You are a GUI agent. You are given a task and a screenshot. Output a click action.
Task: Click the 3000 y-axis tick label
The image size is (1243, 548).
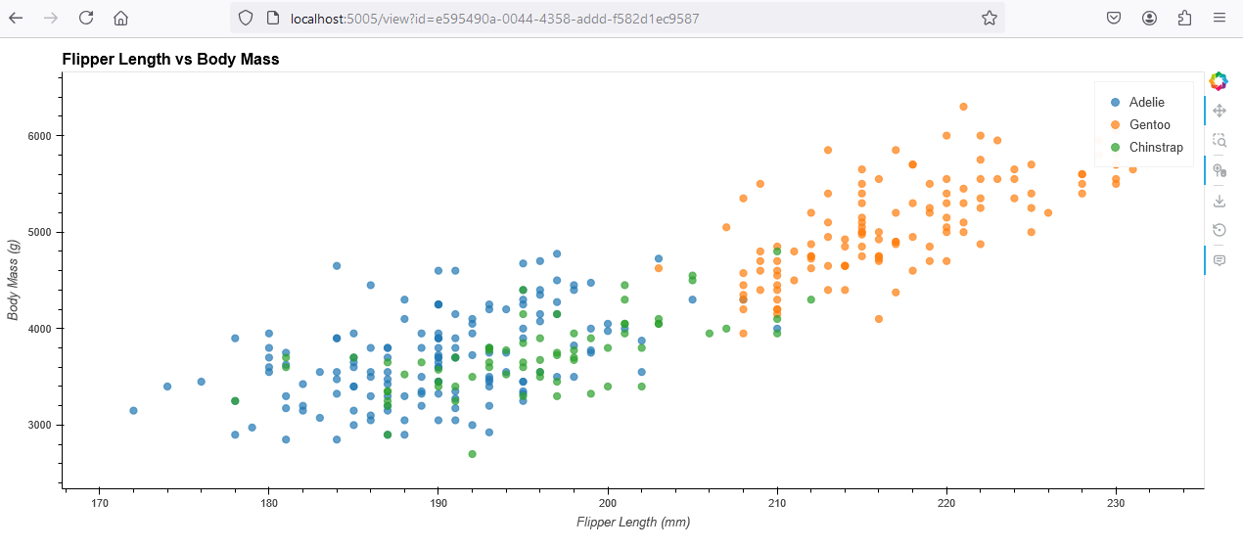pos(39,425)
